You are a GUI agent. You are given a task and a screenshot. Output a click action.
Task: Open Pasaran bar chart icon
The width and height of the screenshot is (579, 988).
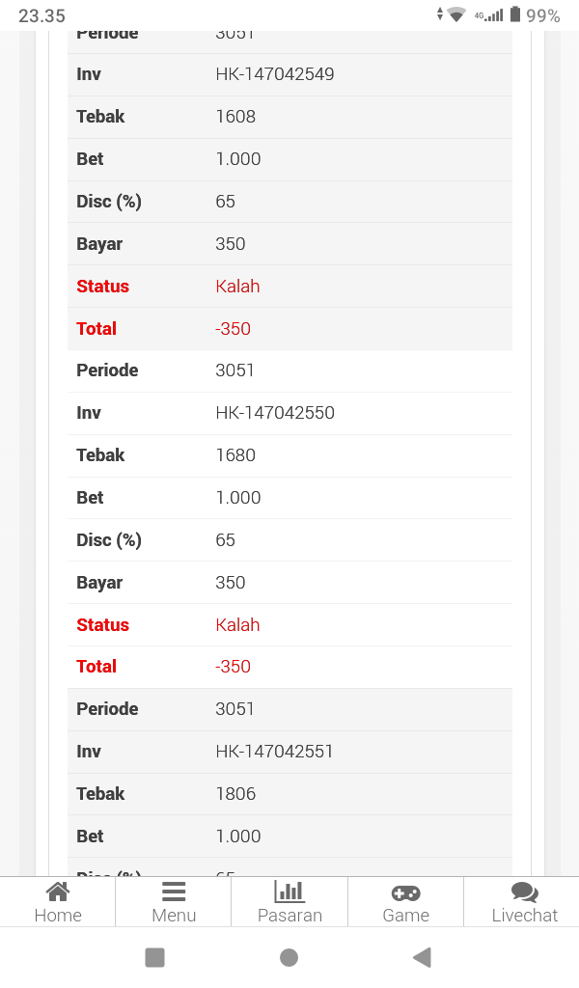(x=289, y=892)
